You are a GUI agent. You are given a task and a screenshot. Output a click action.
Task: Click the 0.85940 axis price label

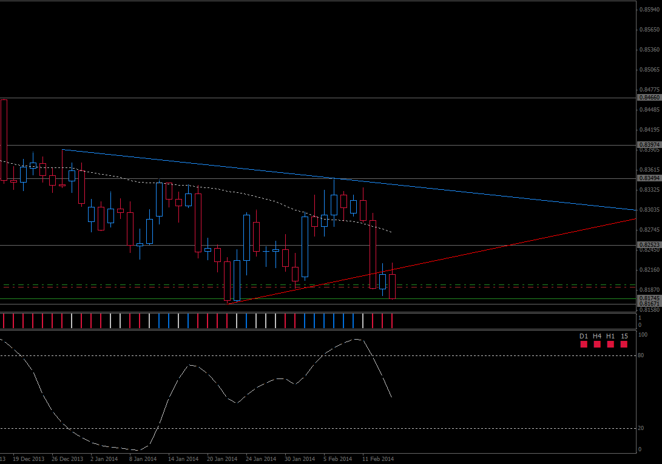tap(649, 9)
